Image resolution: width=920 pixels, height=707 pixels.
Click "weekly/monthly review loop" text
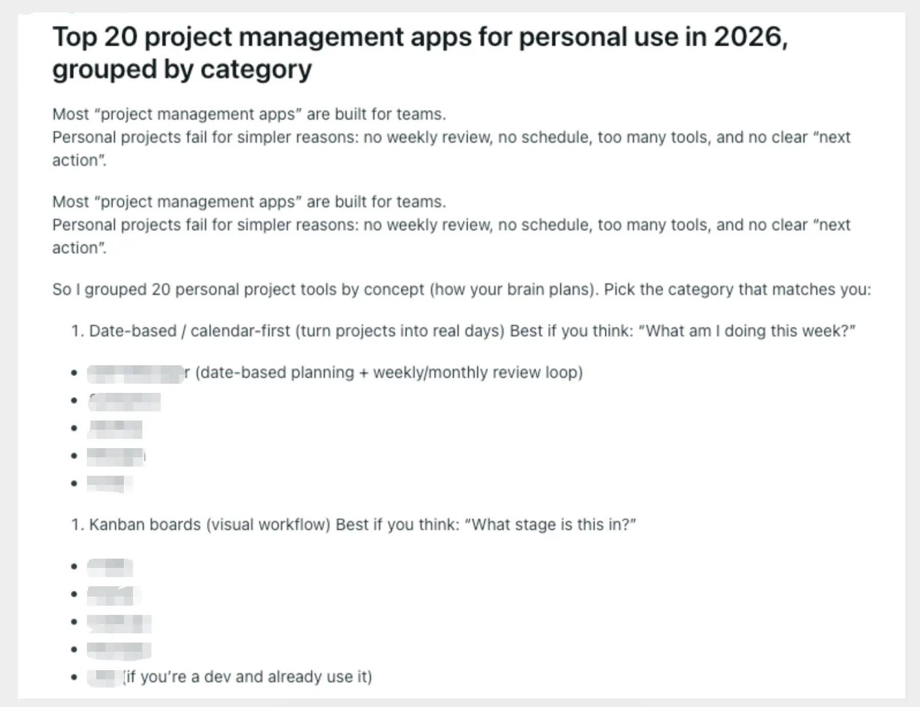[x=476, y=372]
